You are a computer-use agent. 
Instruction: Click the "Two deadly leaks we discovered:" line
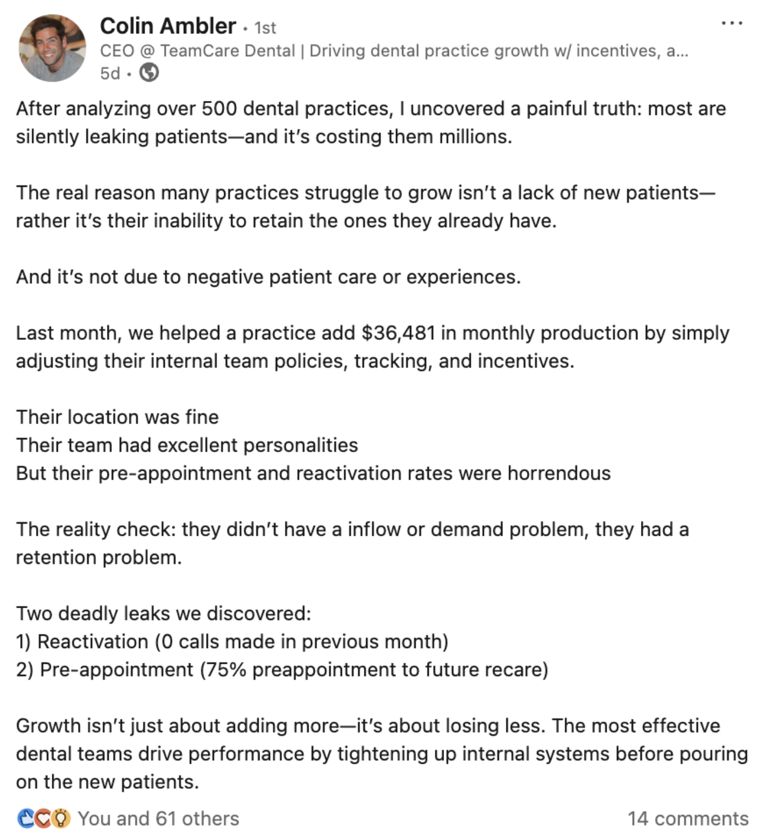[164, 614]
